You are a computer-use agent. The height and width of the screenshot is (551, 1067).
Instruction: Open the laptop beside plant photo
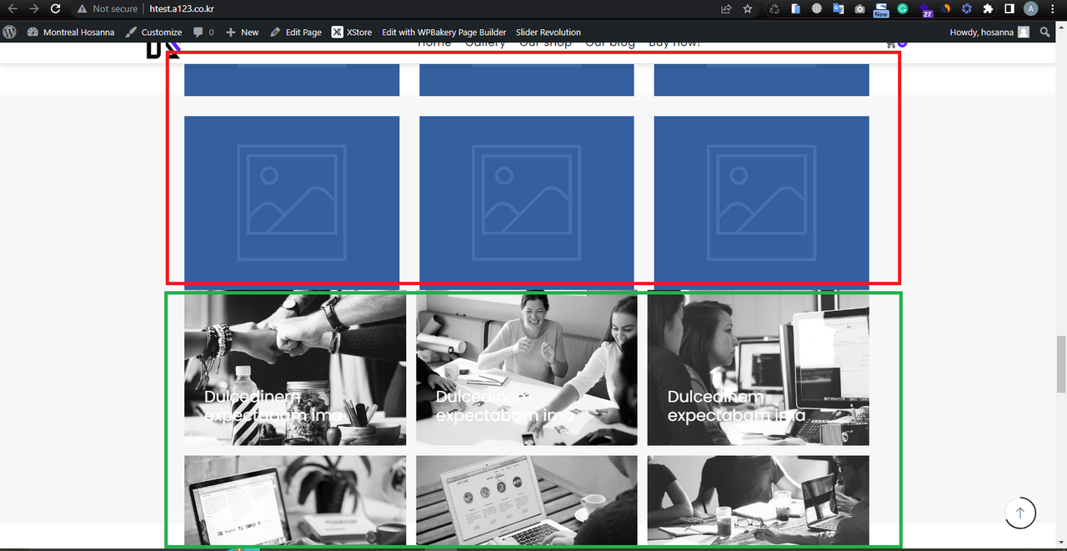295,500
